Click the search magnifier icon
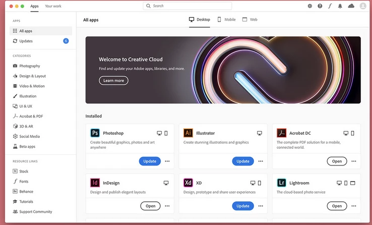Viewport: 372px width, 225px height. click(148, 6)
